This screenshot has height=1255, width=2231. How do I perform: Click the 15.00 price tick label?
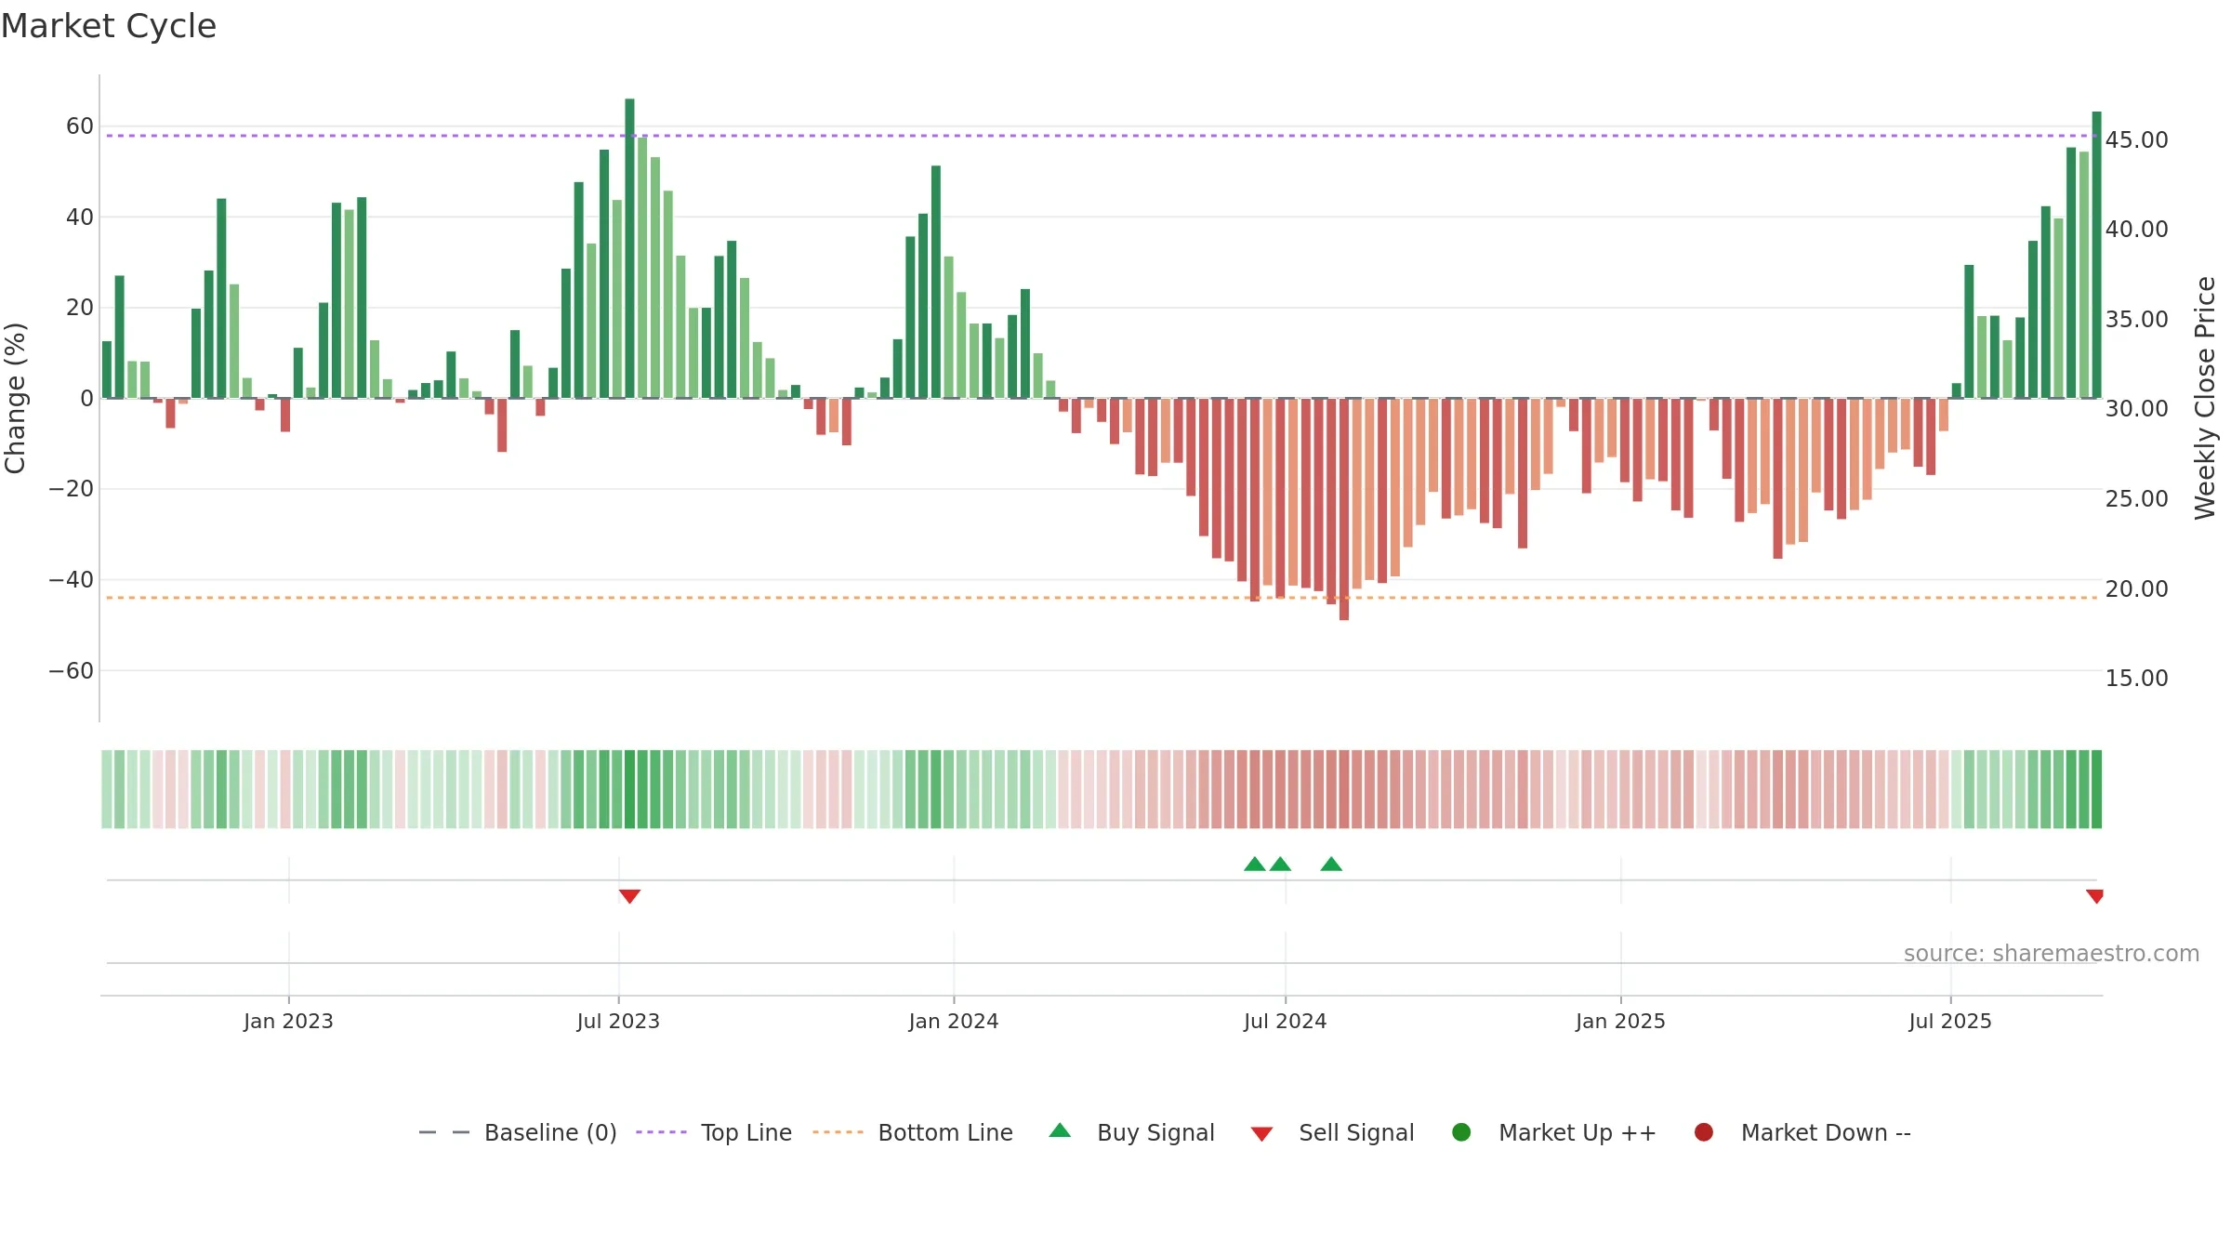coord(2136,678)
